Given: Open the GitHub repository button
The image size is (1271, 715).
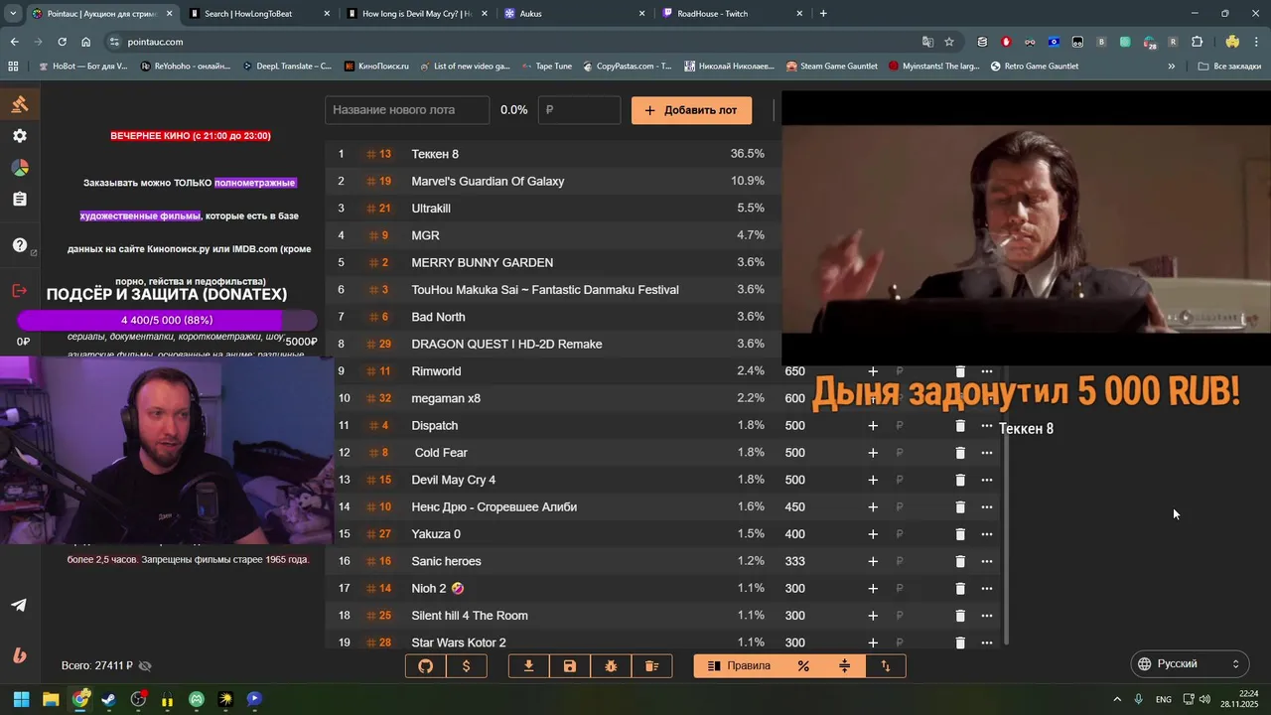Looking at the screenshot, I should pos(426,666).
